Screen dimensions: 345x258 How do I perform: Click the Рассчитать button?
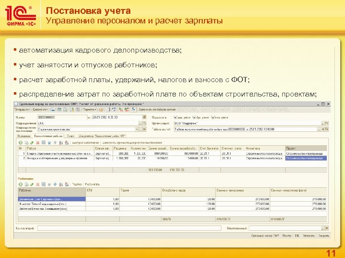92,184
